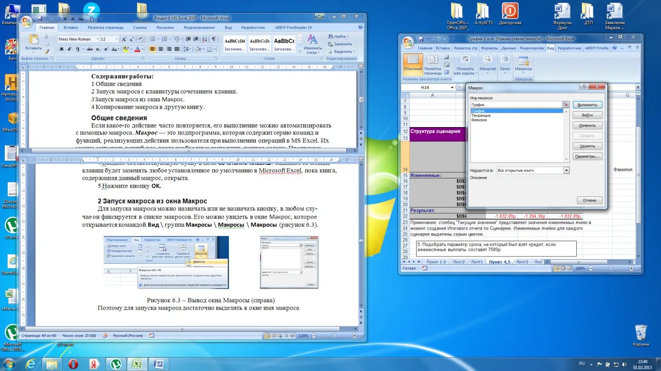
Task: Expand the Word styles gallery
Action: coord(300,50)
